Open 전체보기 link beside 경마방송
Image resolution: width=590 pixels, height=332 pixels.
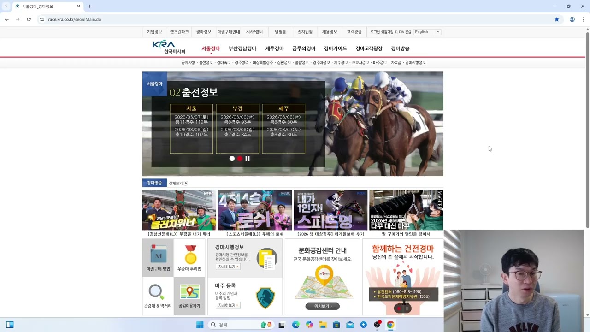[x=178, y=183]
